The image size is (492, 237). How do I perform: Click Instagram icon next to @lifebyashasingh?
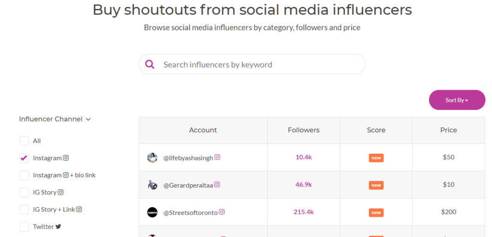click(x=217, y=157)
